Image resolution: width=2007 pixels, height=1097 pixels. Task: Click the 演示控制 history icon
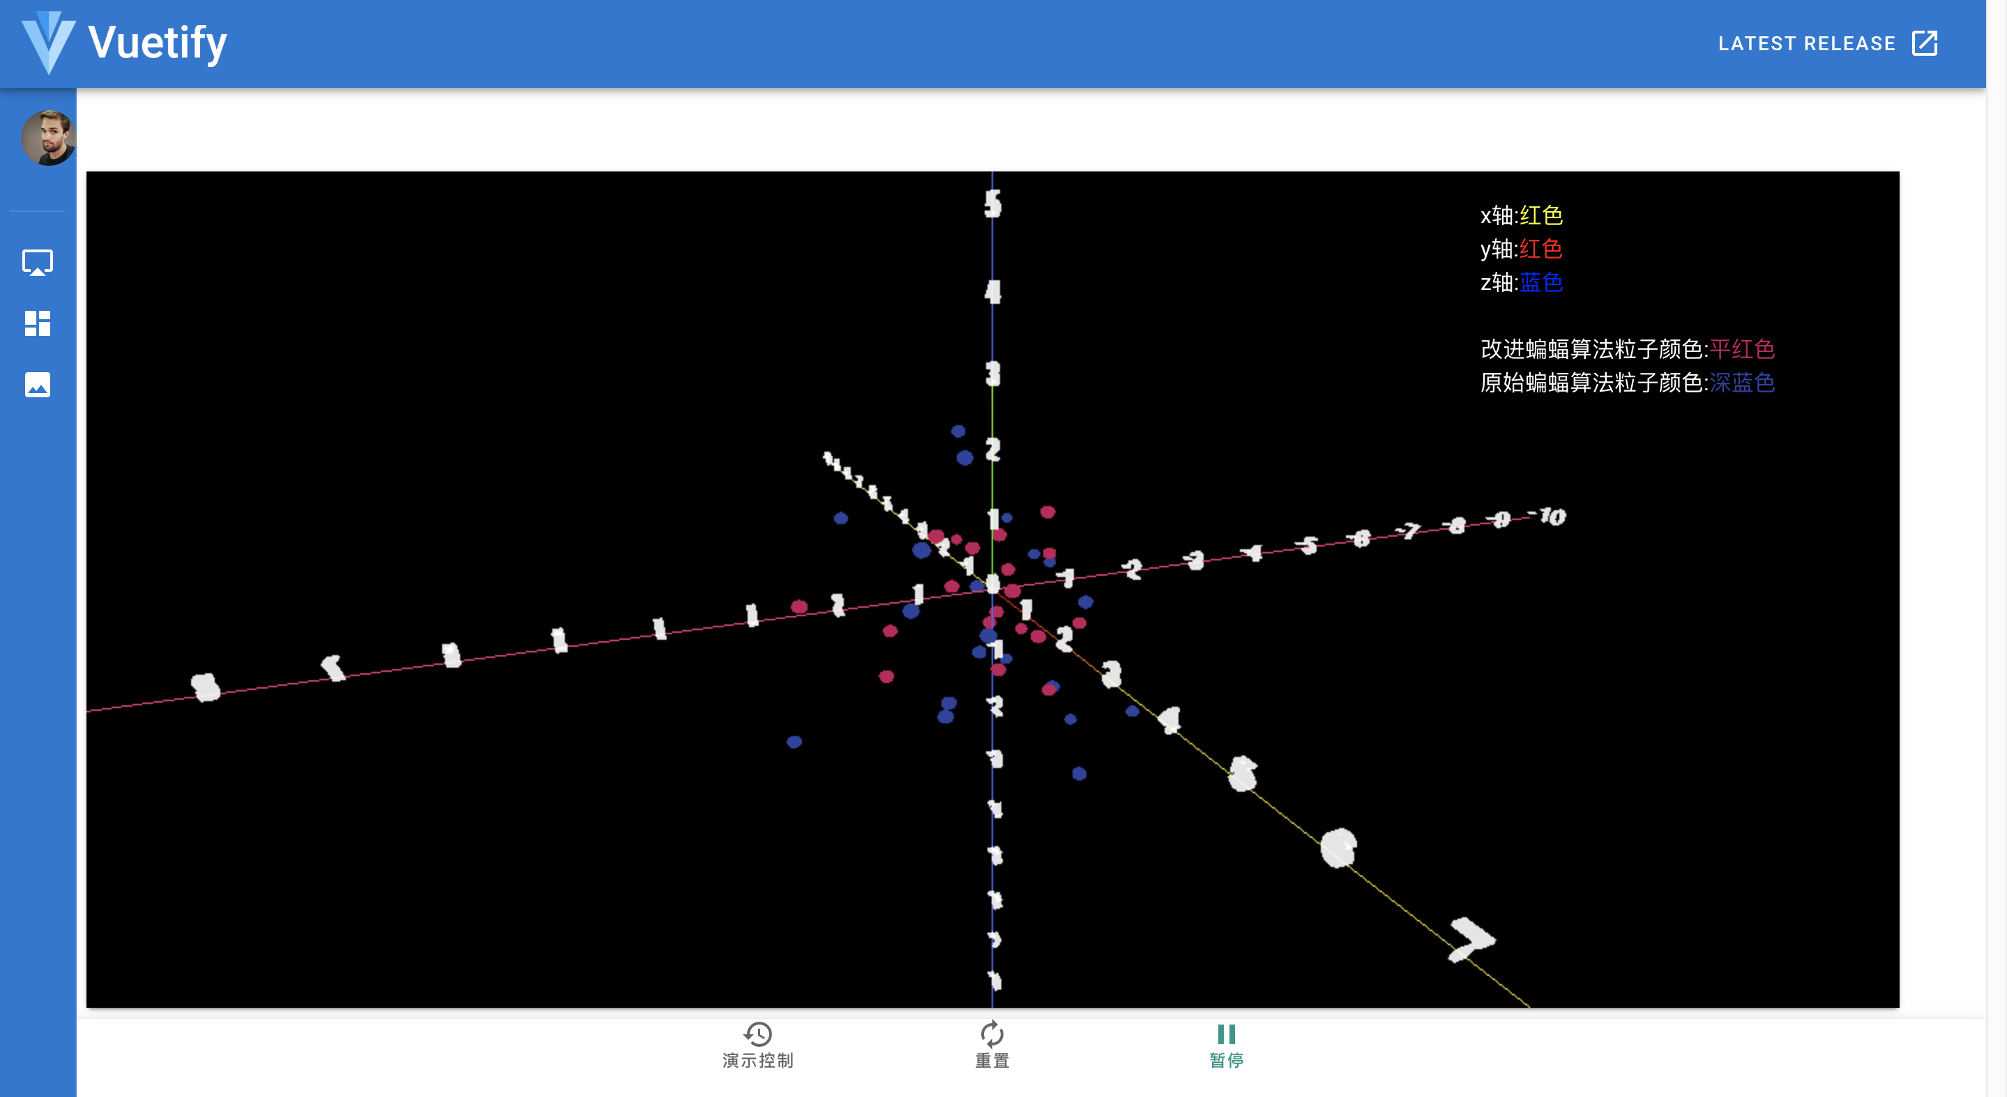click(x=757, y=1034)
